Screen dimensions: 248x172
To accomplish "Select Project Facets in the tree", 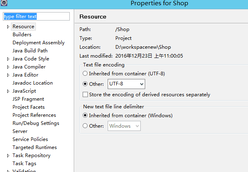I will 29,107.
